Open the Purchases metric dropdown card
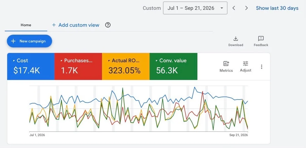This screenshot has width=306, height=148. (78, 66)
